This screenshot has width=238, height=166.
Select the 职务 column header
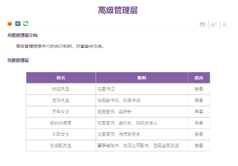pyautogui.click(x=142, y=78)
